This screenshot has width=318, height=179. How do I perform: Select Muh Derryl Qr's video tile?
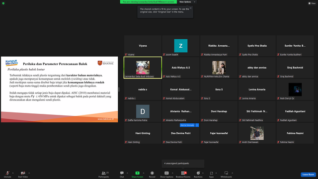tap(295, 89)
